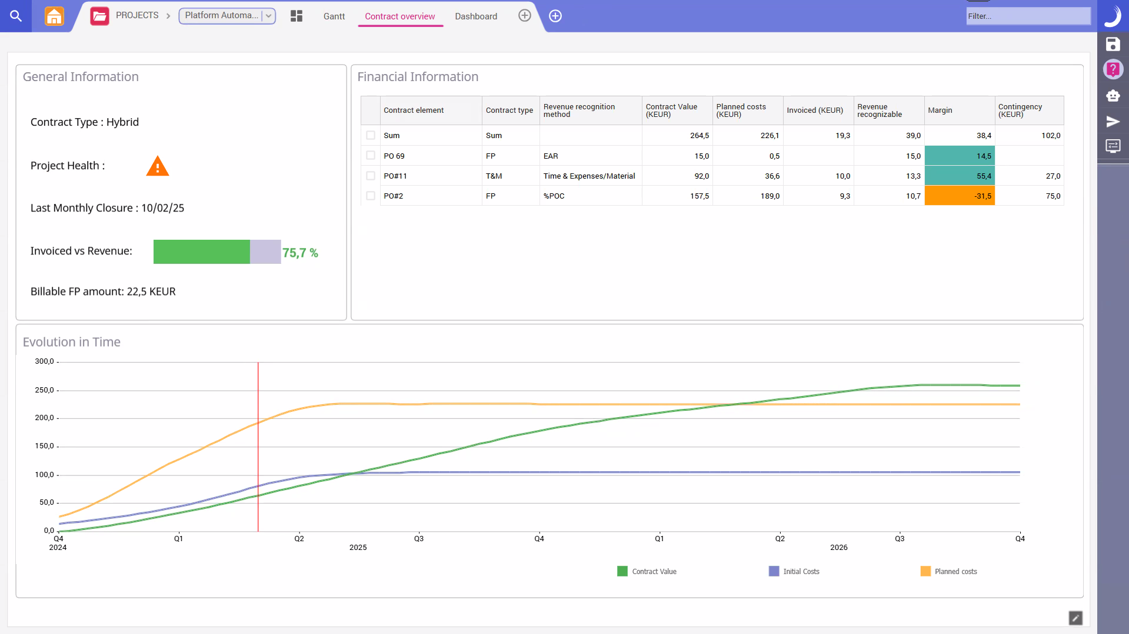Click the PROJECTS breadcrumb link
1129x634 pixels.
[137, 15]
